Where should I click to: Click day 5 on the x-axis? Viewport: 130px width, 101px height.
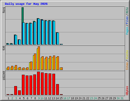(24, 98)
